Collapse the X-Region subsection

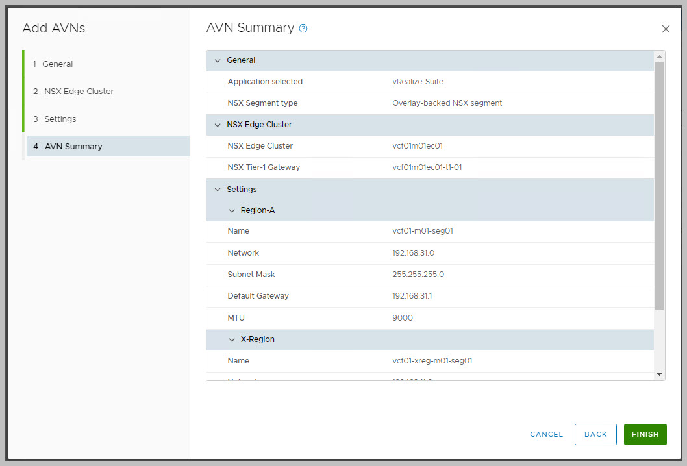click(232, 340)
